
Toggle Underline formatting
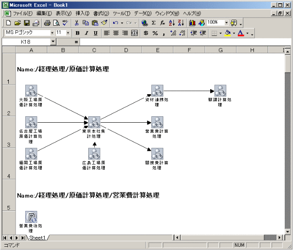coord(95,33)
